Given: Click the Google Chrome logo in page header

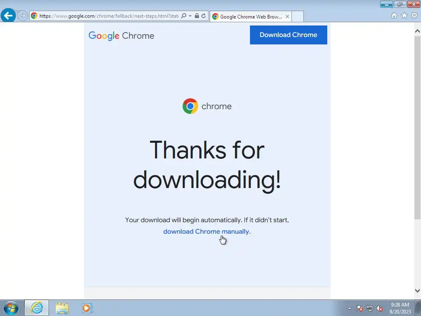Looking at the screenshot, I should pos(121,35).
